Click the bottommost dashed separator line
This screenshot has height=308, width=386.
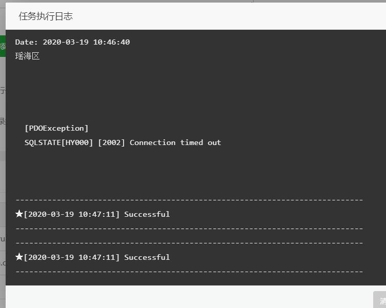189,272
